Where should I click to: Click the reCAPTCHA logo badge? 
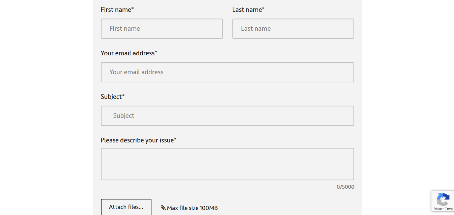pos(443,199)
